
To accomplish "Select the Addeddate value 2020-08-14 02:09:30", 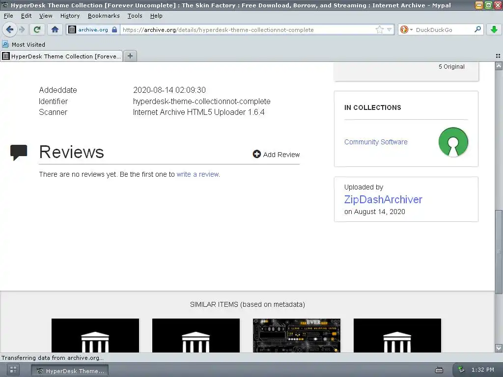I will click(x=169, y=90).
